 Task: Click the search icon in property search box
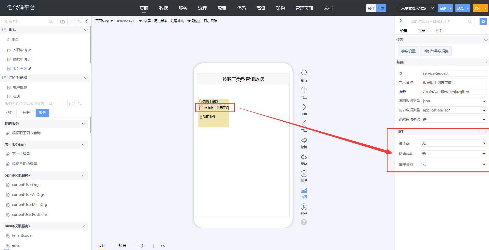pos(470,22)
